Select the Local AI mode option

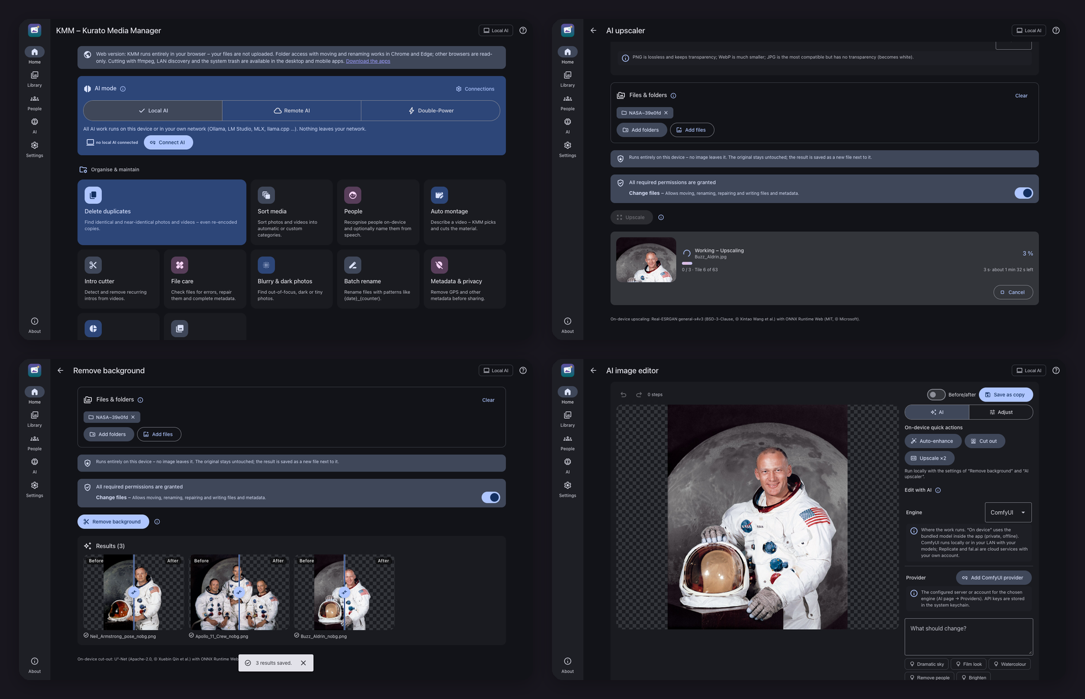(153, 111)
